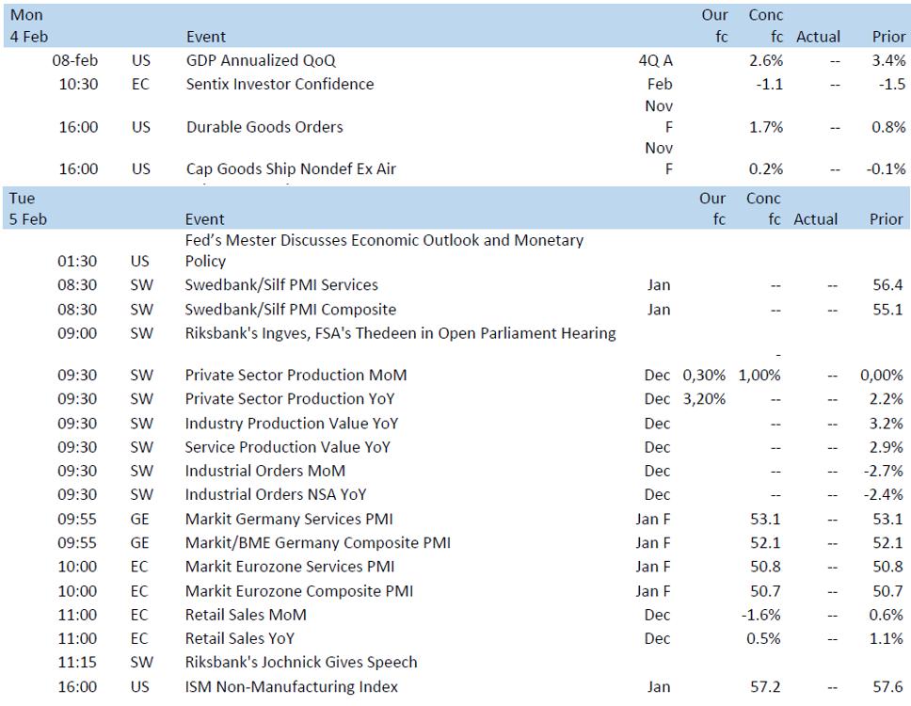Click Sentix prior value '-1.5'
The image size is (911, 706).
pyautogui.click(x=892, y=85)
